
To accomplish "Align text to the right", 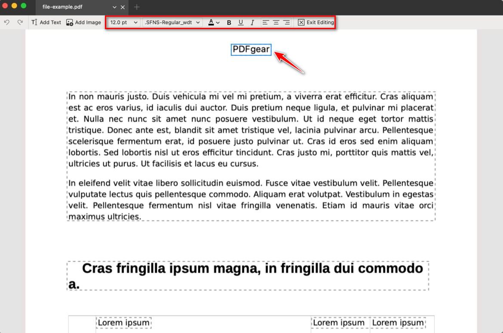I will tap(286, 22).
